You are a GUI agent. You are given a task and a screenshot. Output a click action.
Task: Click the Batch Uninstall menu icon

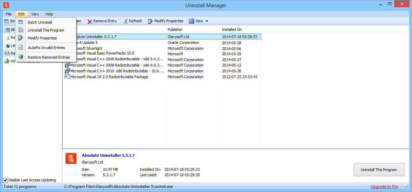point(21,22)
